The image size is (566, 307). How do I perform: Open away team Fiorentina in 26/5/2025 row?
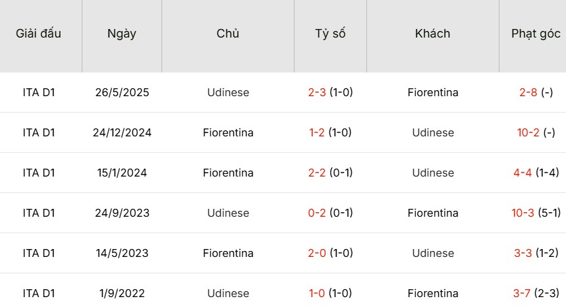(x=433, y=92)
